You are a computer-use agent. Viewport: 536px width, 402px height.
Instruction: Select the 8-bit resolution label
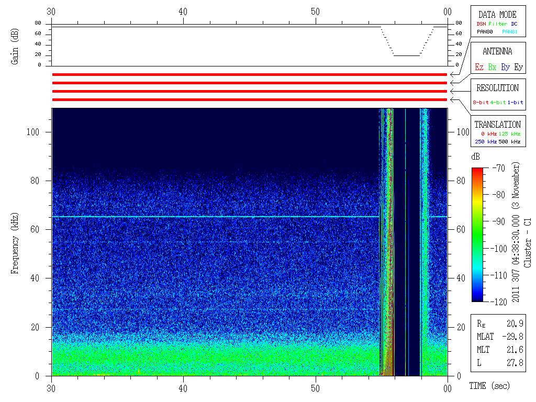(481, 102)
